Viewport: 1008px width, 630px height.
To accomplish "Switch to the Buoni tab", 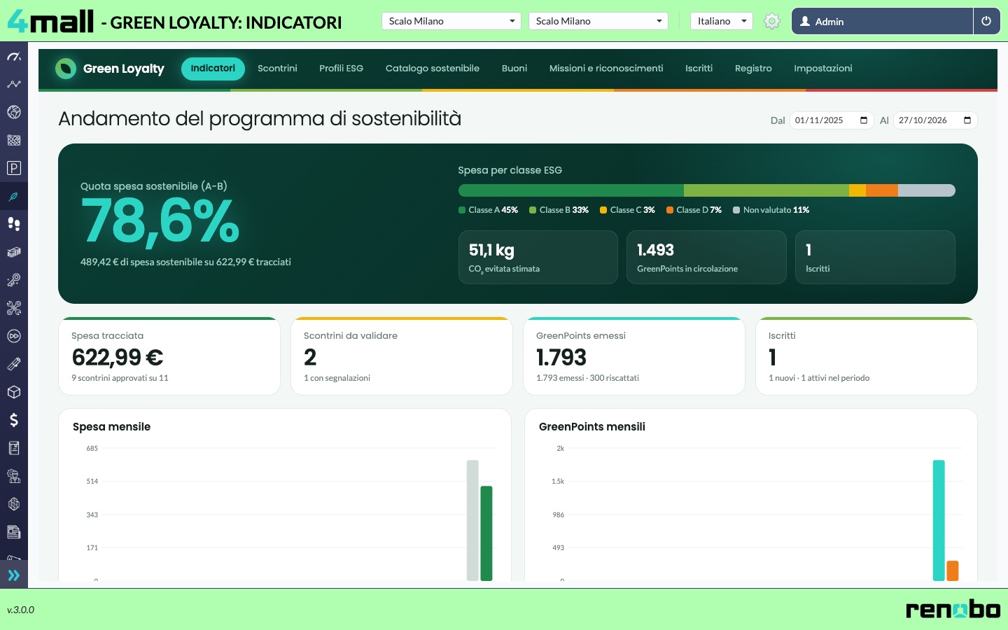I will [x=514, y=69].
